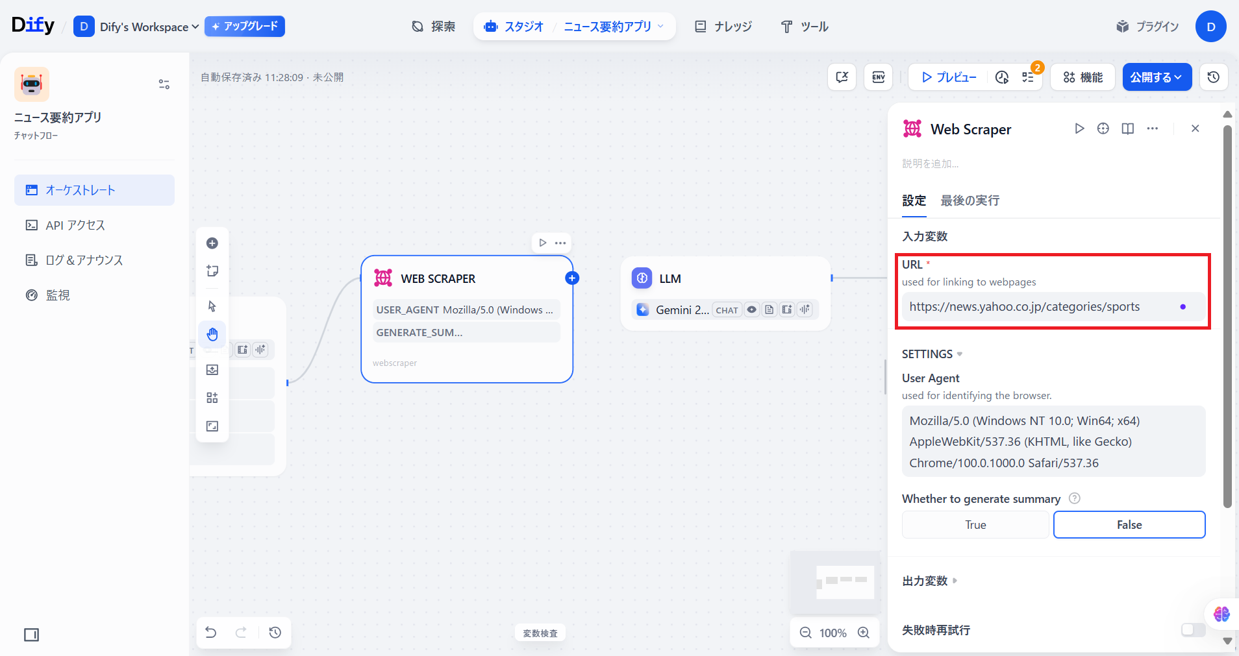Zoom in on the canvas

click(x=864, y=633)
